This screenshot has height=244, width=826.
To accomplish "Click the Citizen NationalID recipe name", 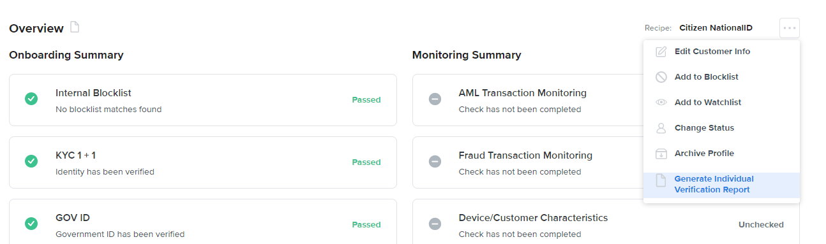I will click(x=716, y=28).
